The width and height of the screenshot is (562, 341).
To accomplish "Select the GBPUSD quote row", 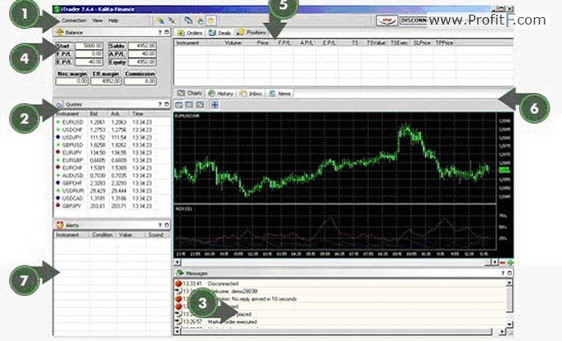I will [111, 145].
